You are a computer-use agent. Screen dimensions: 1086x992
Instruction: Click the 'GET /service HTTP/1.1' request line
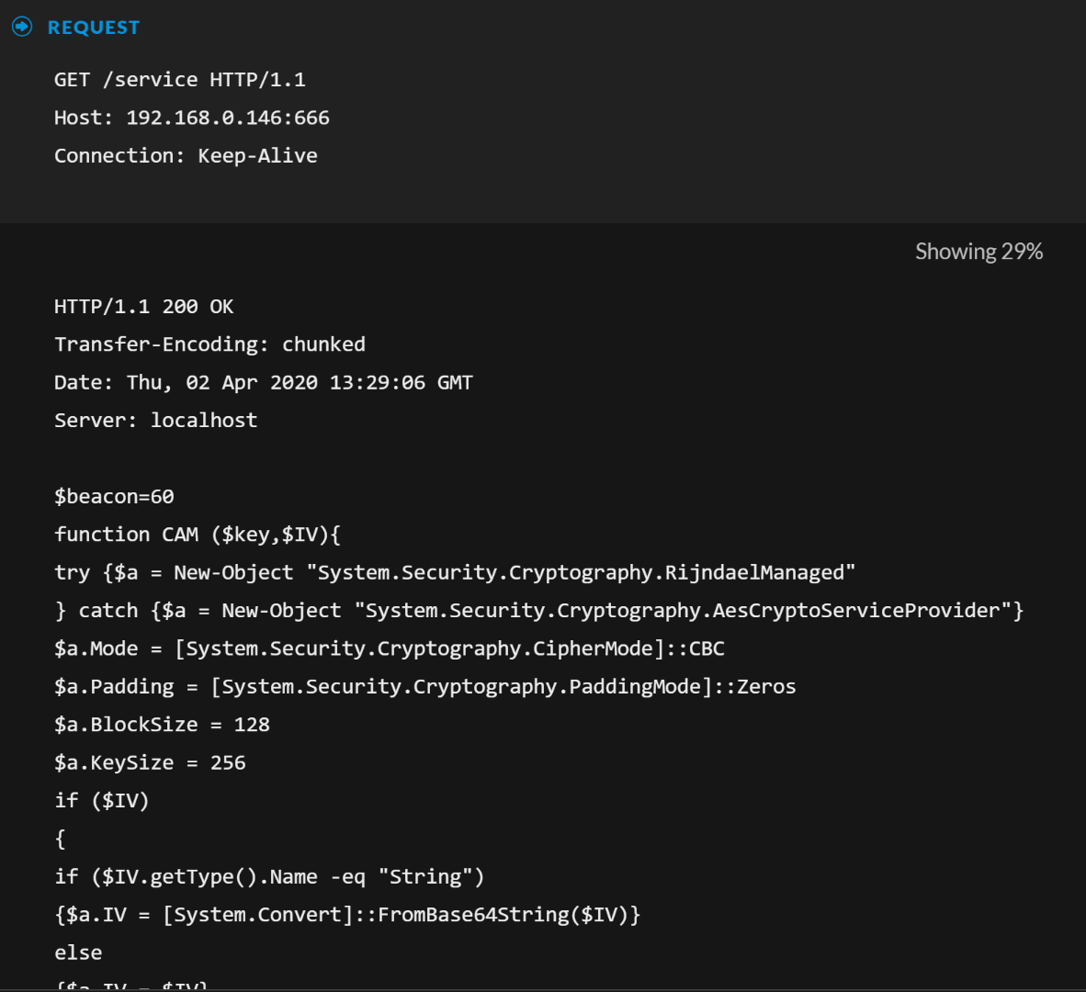pyautogui.click(x=180, y=80)
